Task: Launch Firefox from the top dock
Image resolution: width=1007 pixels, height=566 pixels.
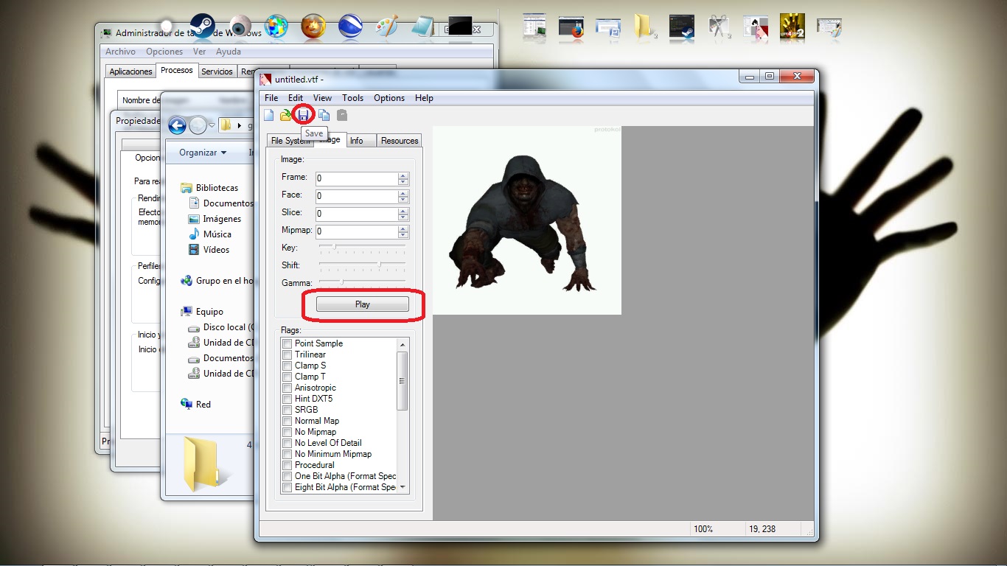Action: coord(313,27)
